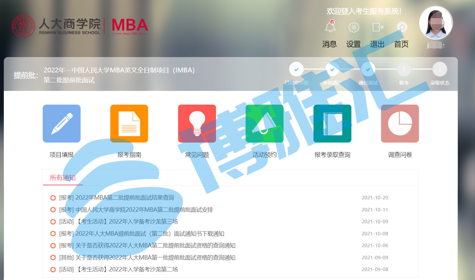Click the 已提交申报 progress step circle
Viewport: 475px width, 280px height.
[296, 69]
